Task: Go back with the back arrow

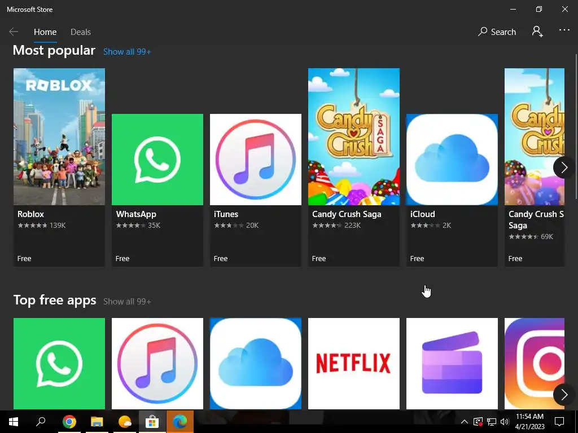Action: (x=14, y=32)
